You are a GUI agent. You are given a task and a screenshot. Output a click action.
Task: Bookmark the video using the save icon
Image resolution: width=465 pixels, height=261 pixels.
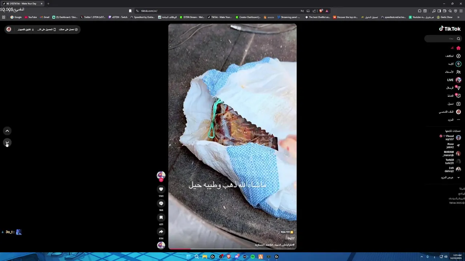pos(161,217)
